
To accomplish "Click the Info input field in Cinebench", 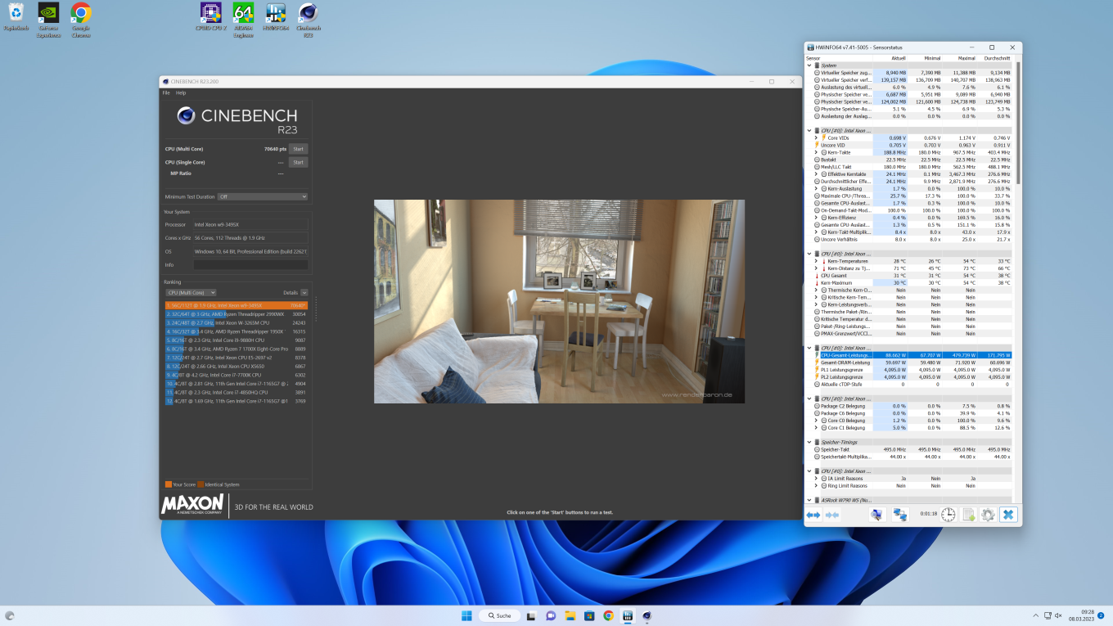I will pyautogui.click(x=250, y=265).
